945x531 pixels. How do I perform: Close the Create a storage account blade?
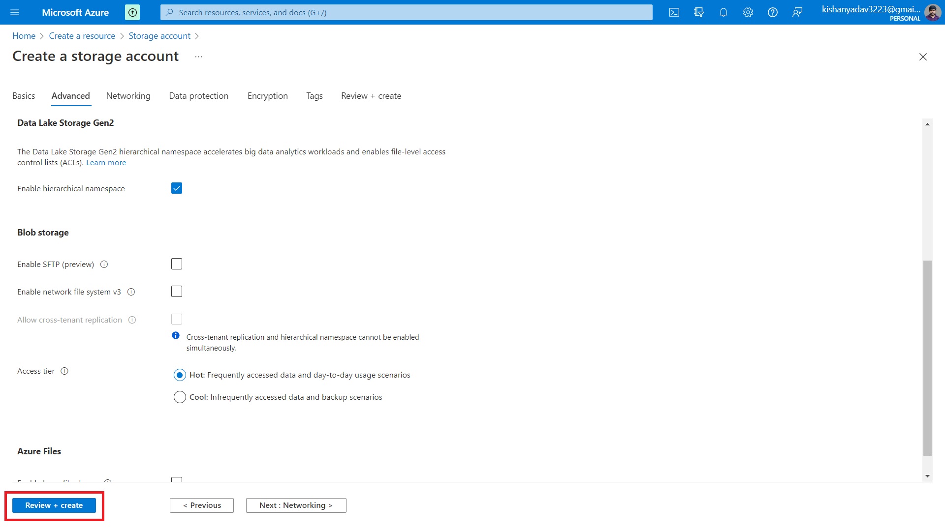click(923, 57)
